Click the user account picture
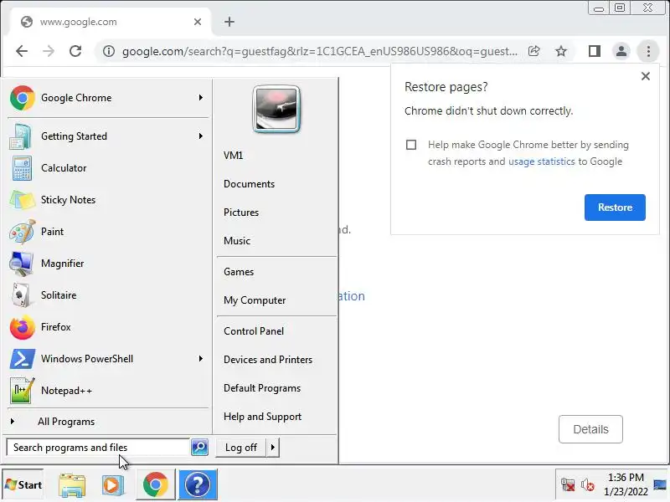670x502 pixels. pyautogui.click(x=276, y=110)
